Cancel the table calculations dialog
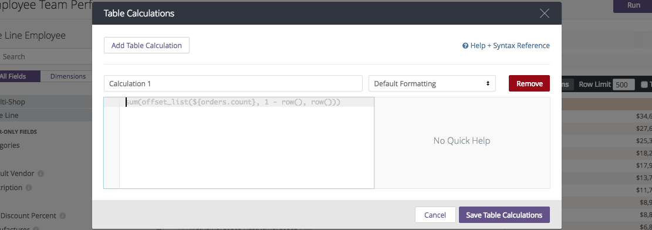This screenshot has height=230, width=652. 435,215
